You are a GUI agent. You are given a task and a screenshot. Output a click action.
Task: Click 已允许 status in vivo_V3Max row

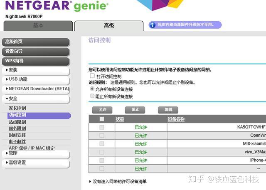pyautogui.click(x=141, y=152)
